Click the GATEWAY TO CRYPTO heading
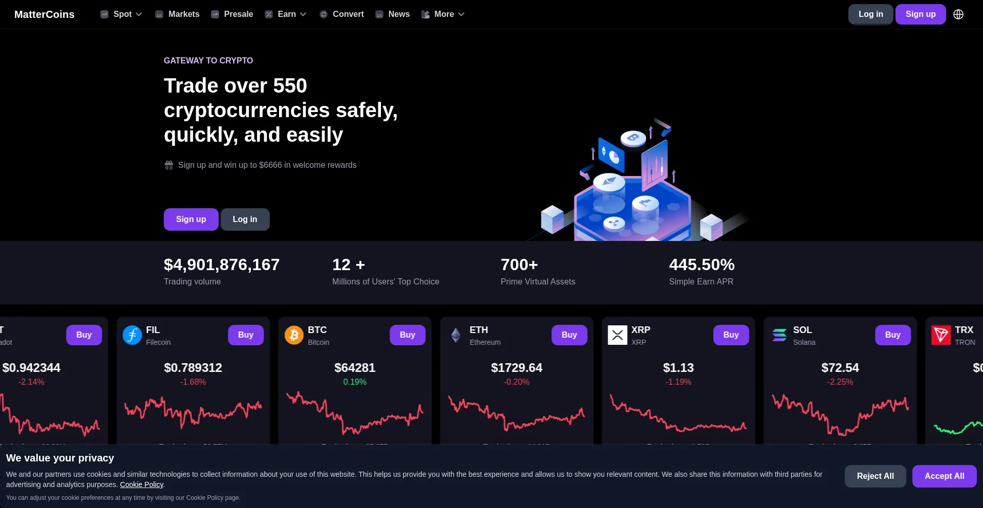 (208, 60)
